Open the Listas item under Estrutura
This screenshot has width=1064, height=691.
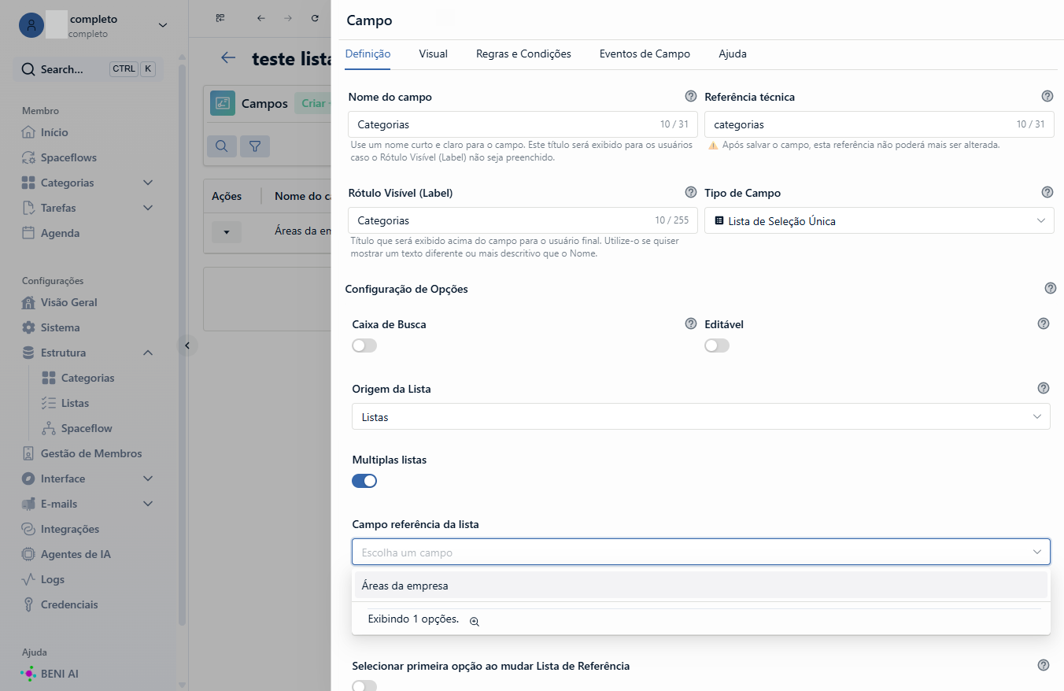coord(75,403)
